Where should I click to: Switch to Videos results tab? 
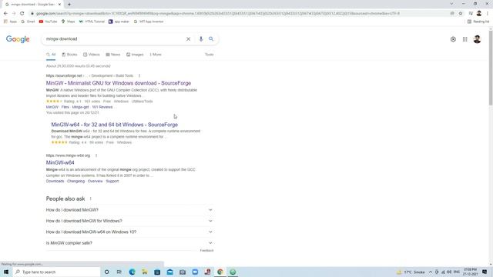point(92,55)
